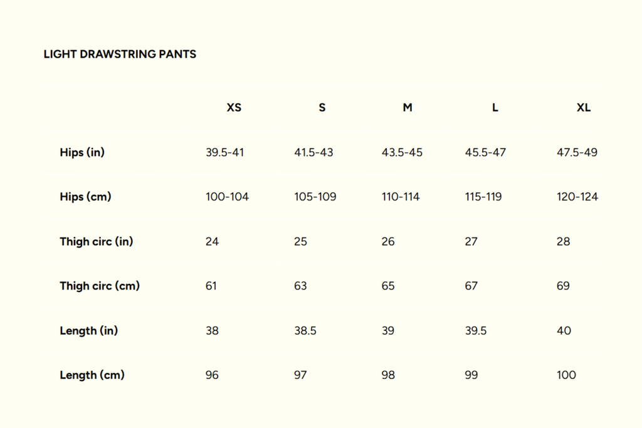Select the Thigh circ (cm) row label
Screen dimensions: 642x428
coord(100,286)
